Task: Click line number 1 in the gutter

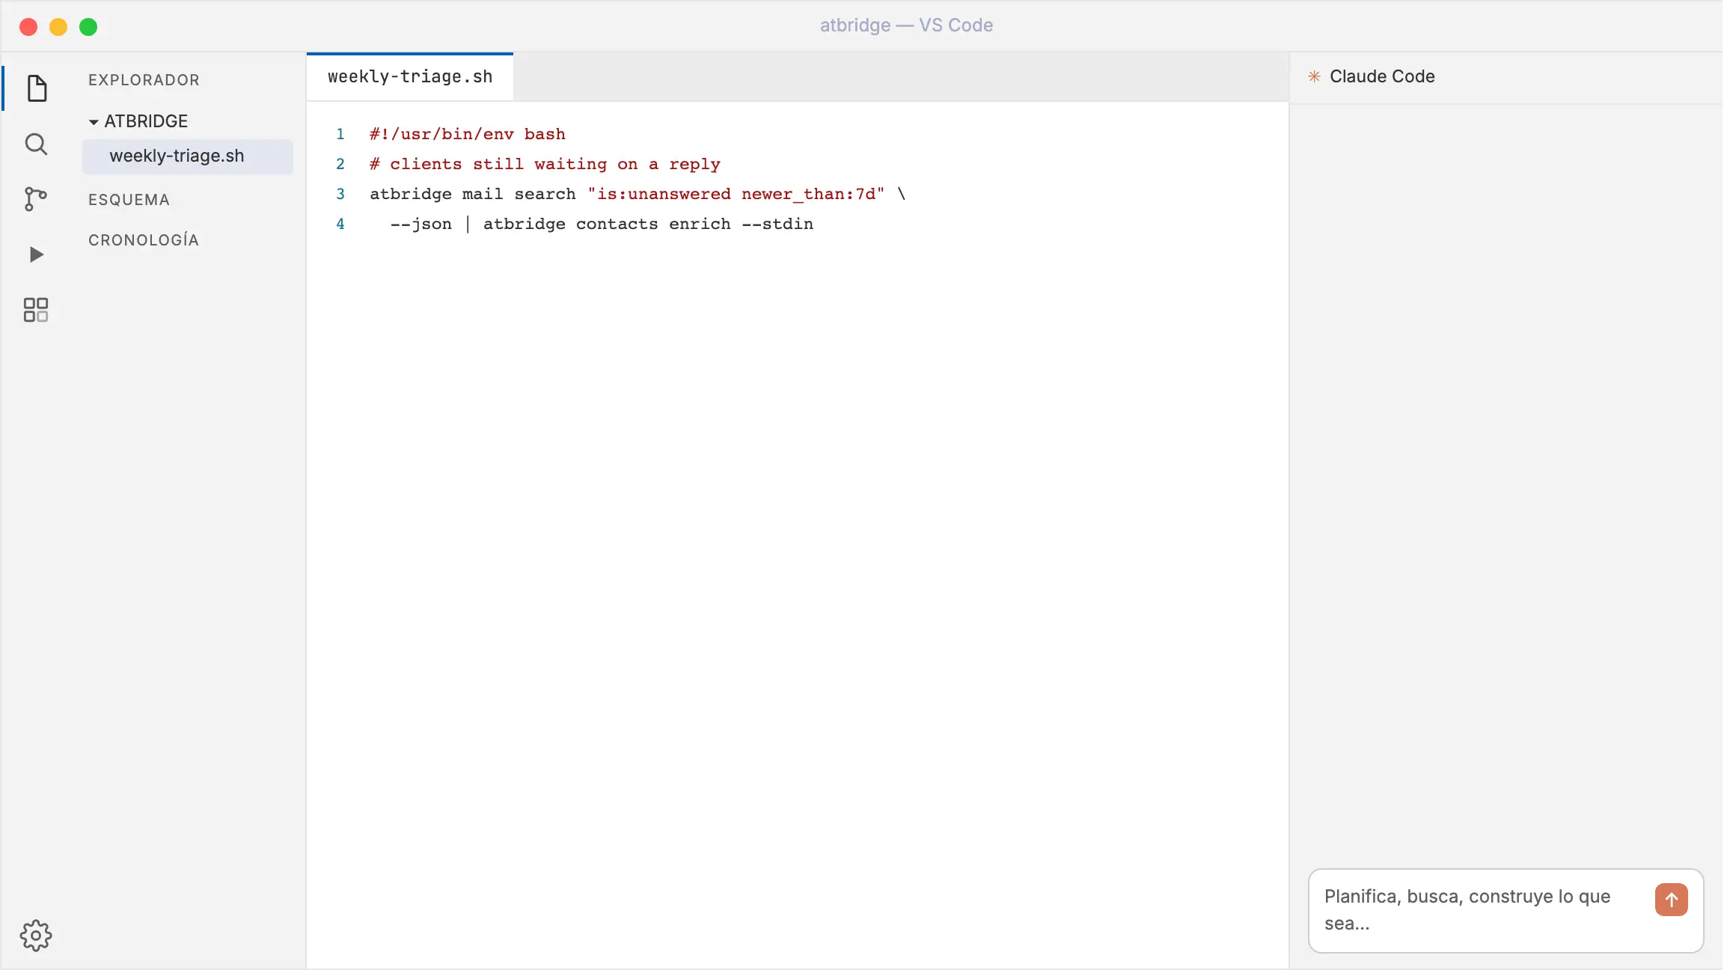Action: point(340,134)
